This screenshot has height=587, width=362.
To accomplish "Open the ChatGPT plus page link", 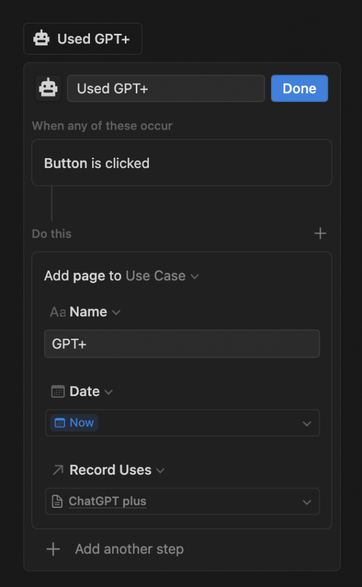I will [108, 502].
